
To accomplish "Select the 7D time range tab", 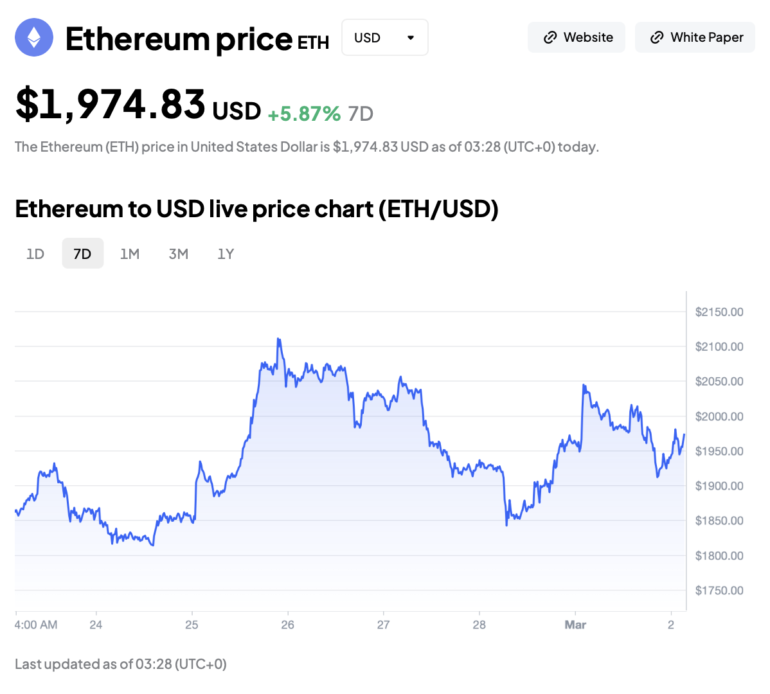I will 82,254.
